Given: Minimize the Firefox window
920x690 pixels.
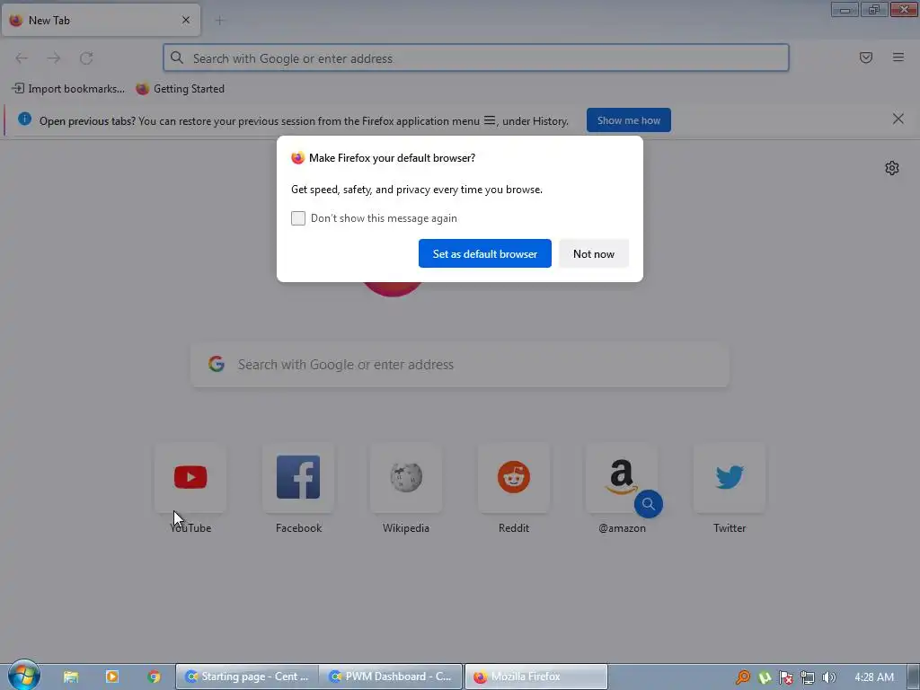Looking at the screenshot, I should coord(845,10).
